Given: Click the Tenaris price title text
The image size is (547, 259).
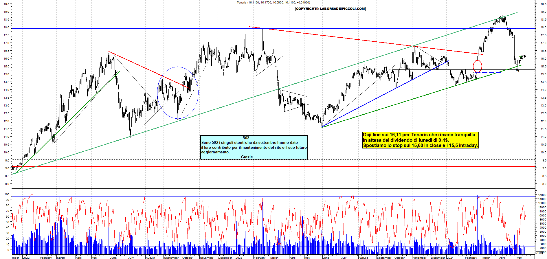Looking at the screenshot, I should (273, 3).
